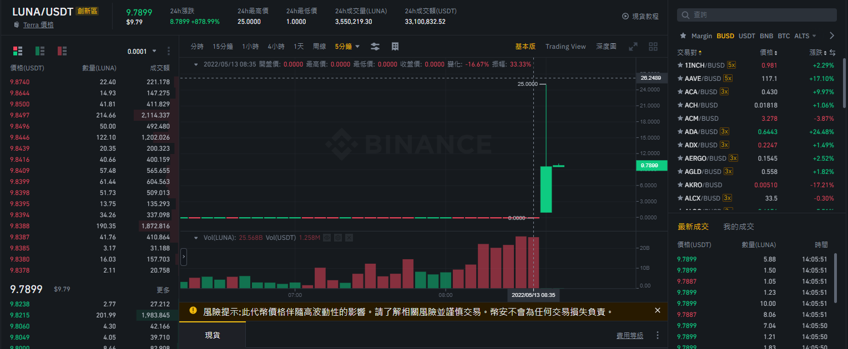Show combined buy and sell order book view
Viewport: 848px width, 349px height.
[x=18, y=51]
